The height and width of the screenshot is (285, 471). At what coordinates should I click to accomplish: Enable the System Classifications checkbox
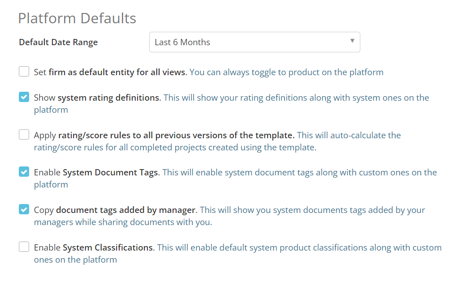pyautogui.click(x=24, y=247)
